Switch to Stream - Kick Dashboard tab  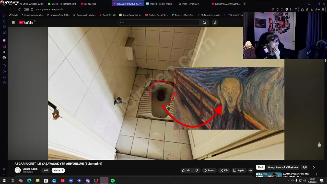pyautogui.click(x=62, y=4)
